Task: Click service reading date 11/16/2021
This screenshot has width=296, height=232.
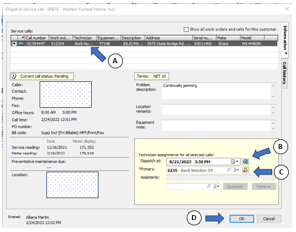Action: coord(57,147)
